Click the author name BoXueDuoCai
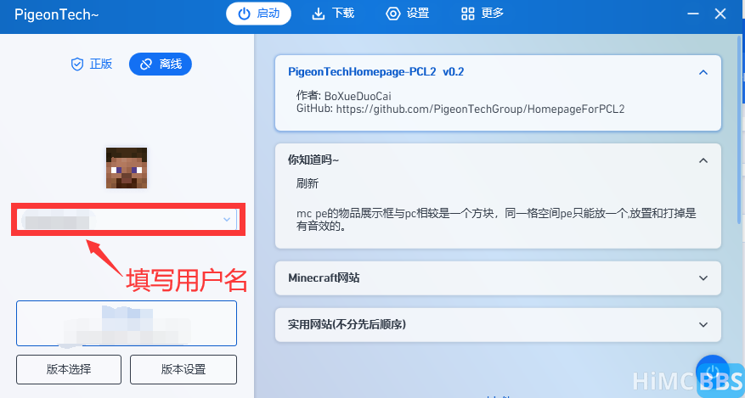This screenshot has height=398, width=745. (358, 96)
